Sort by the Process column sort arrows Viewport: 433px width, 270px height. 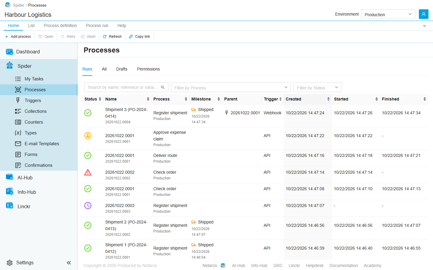click(186, 99)
